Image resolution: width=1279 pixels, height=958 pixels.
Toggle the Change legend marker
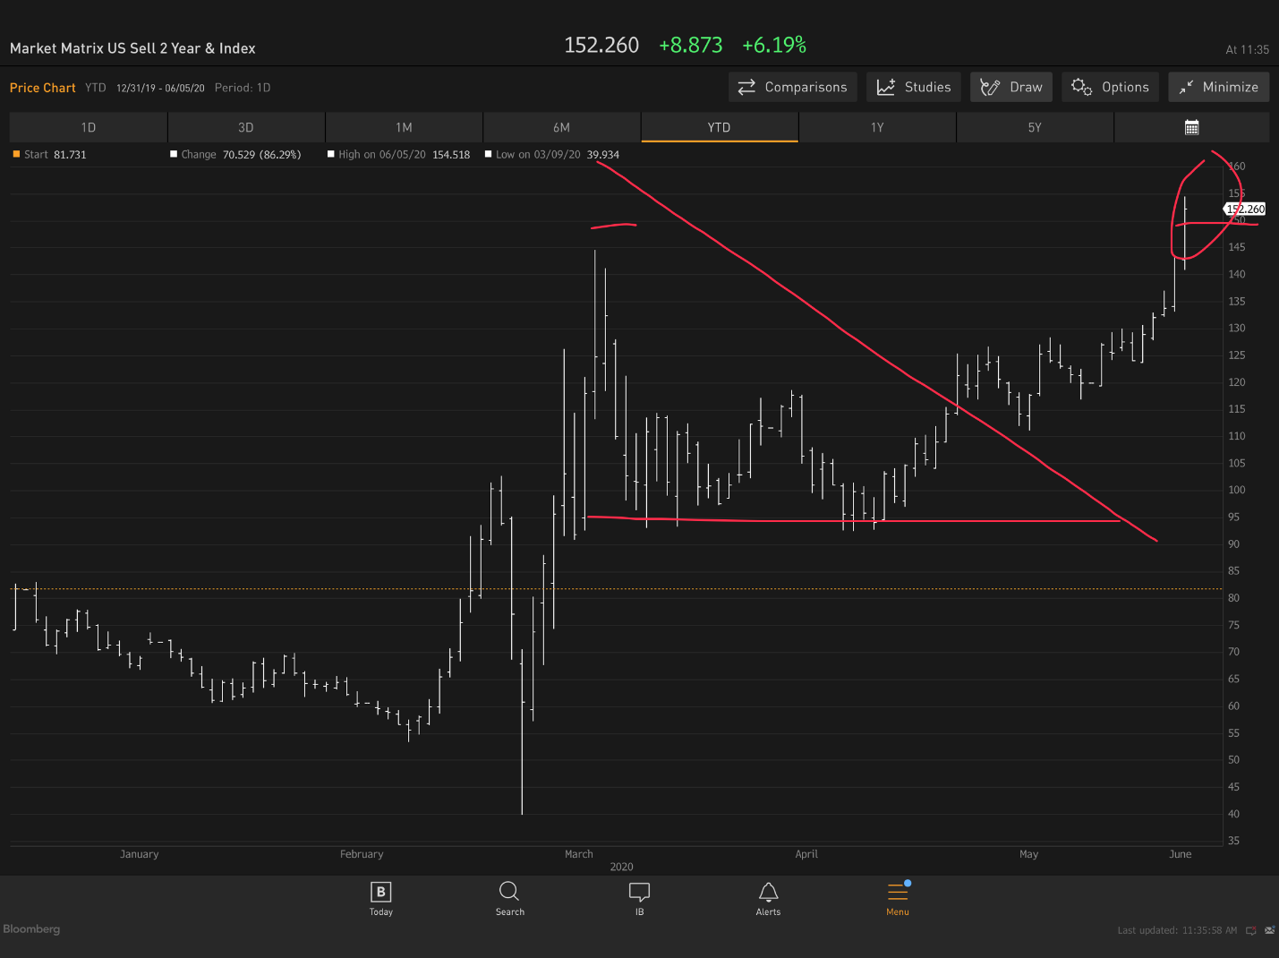[174, 154]
